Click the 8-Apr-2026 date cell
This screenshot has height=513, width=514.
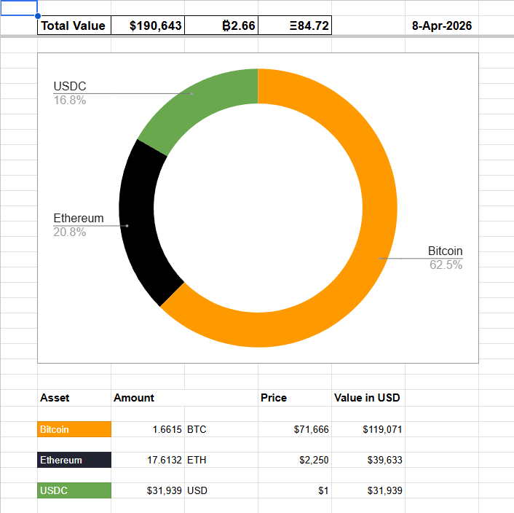click(x=441, y=26)
